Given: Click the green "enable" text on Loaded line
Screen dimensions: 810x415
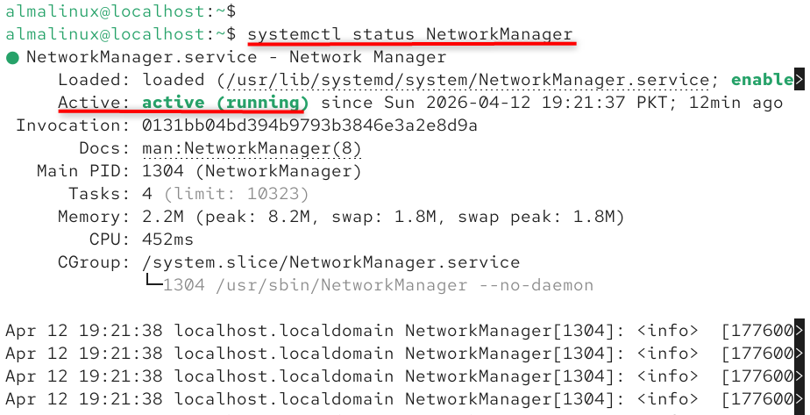Looking at the screenshot, I should pyautogui.click(x=761, y=80).
